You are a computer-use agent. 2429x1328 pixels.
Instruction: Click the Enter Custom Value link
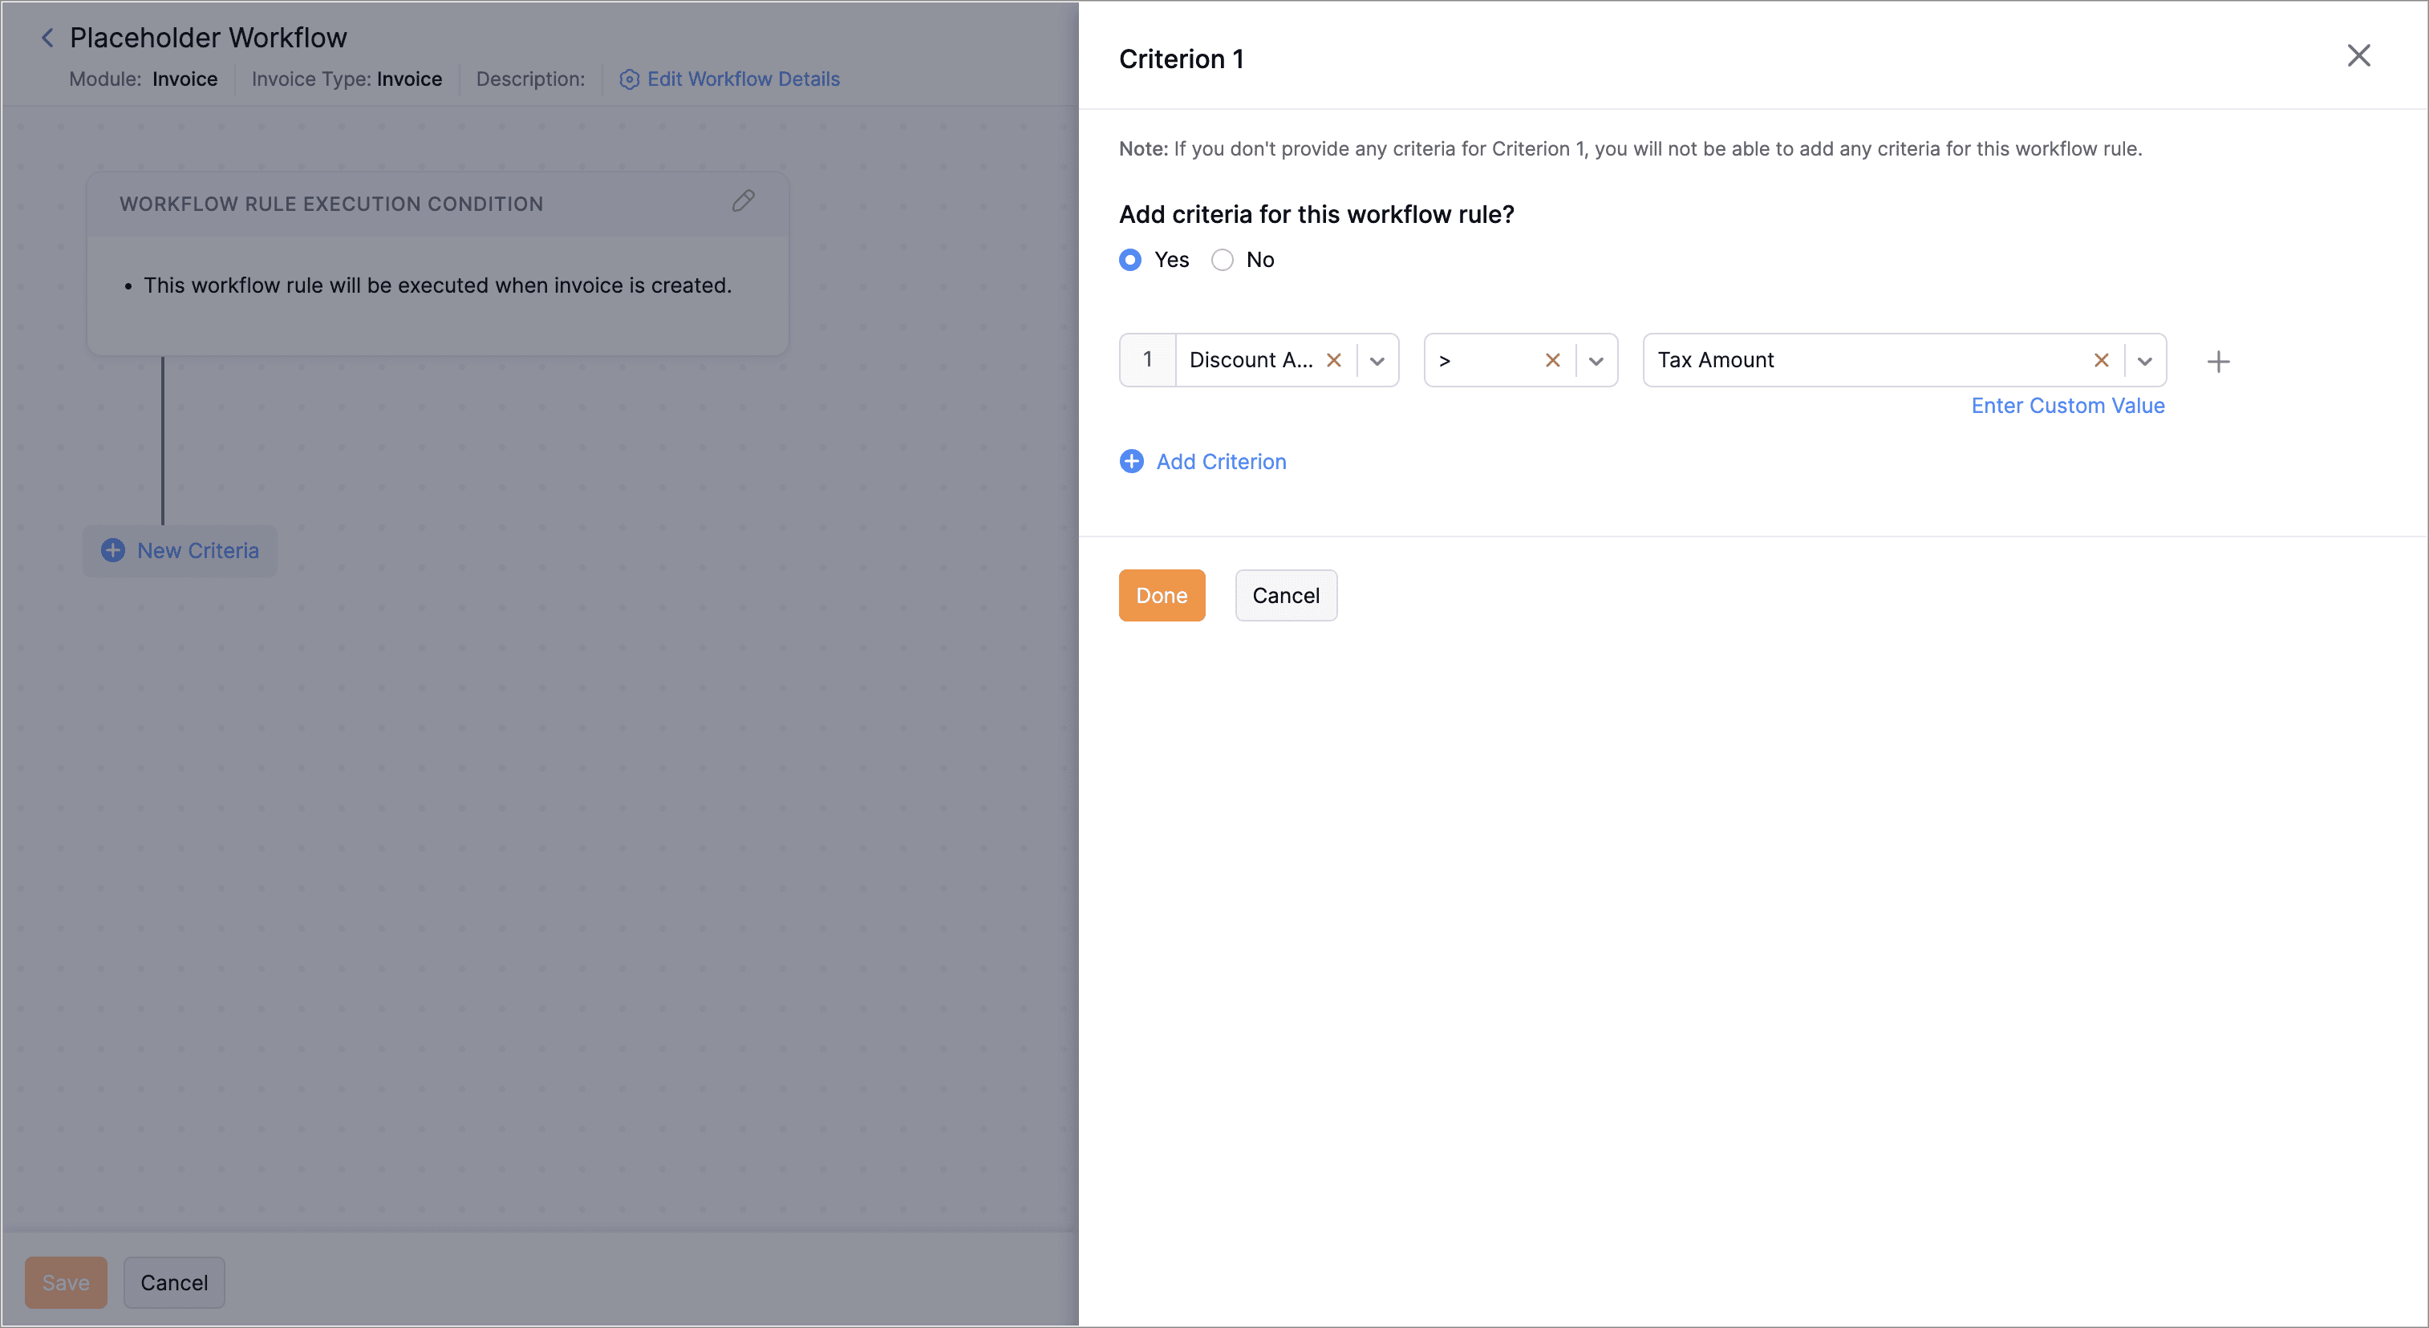tap(2067, 405)
